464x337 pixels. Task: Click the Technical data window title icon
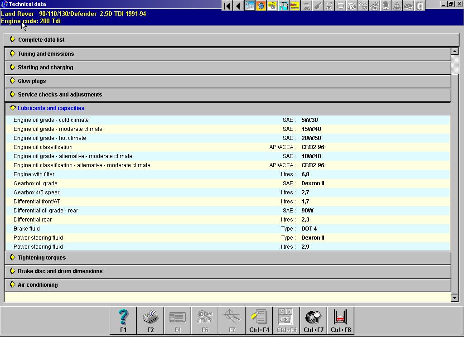pyautogui.click(x=4, y=4)
